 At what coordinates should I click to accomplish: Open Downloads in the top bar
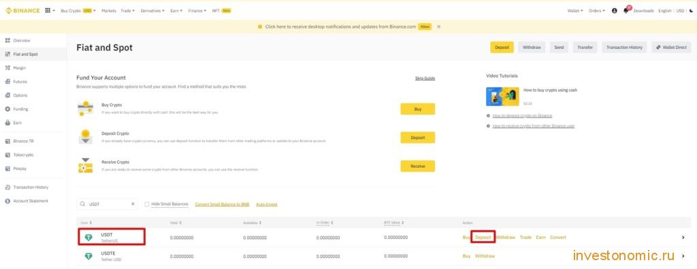pyautogui.click(x=644, y=11)
